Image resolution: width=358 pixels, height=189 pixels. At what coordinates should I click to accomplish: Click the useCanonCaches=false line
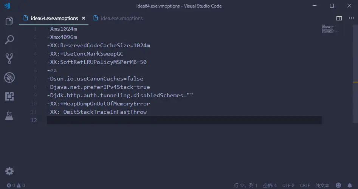coord(95,79)
